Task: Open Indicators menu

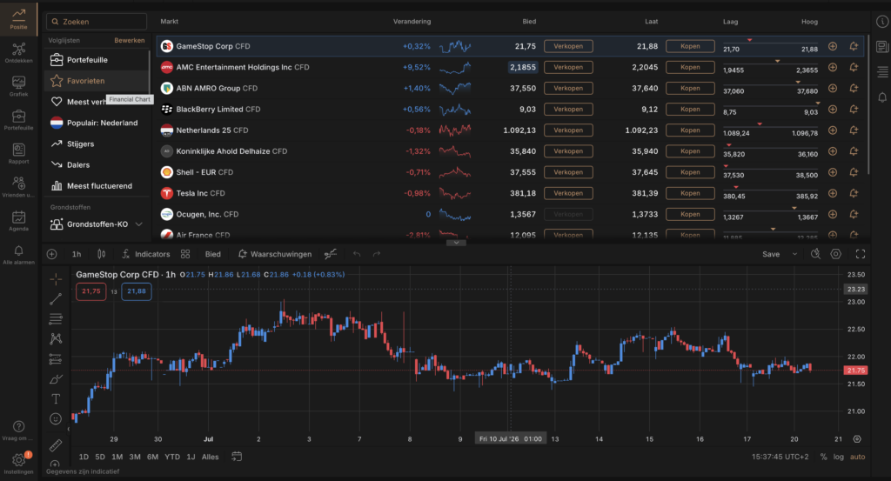Action: (x=146, y=254)
